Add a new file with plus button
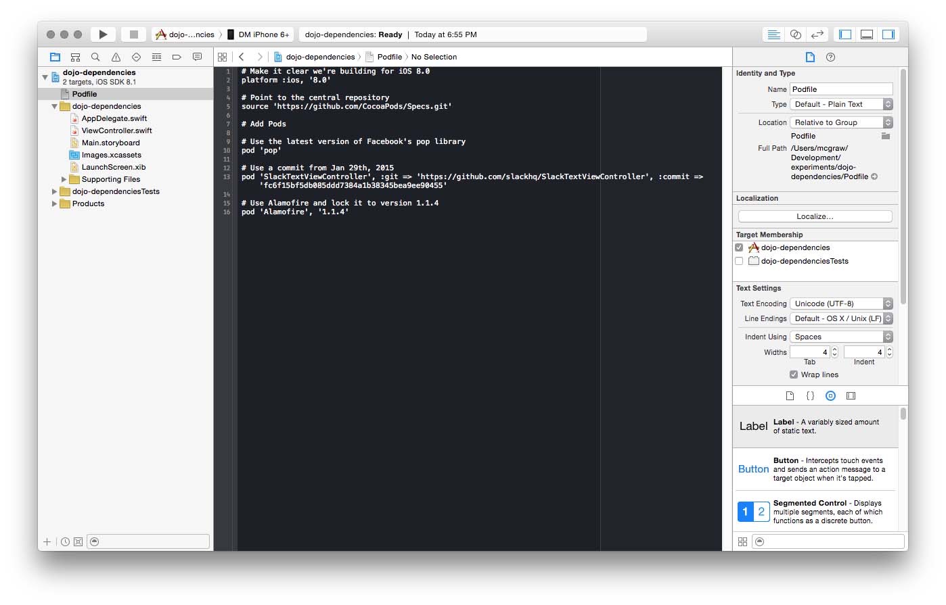Viewport: 946px width, 605px height. coord(47,541)
